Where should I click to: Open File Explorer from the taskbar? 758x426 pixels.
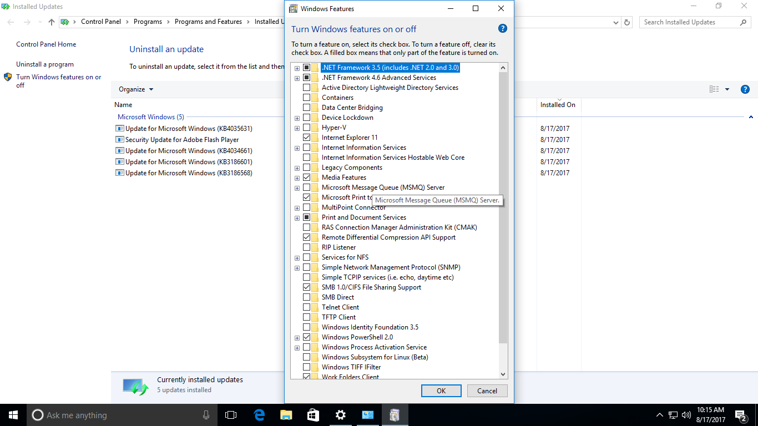286,415
